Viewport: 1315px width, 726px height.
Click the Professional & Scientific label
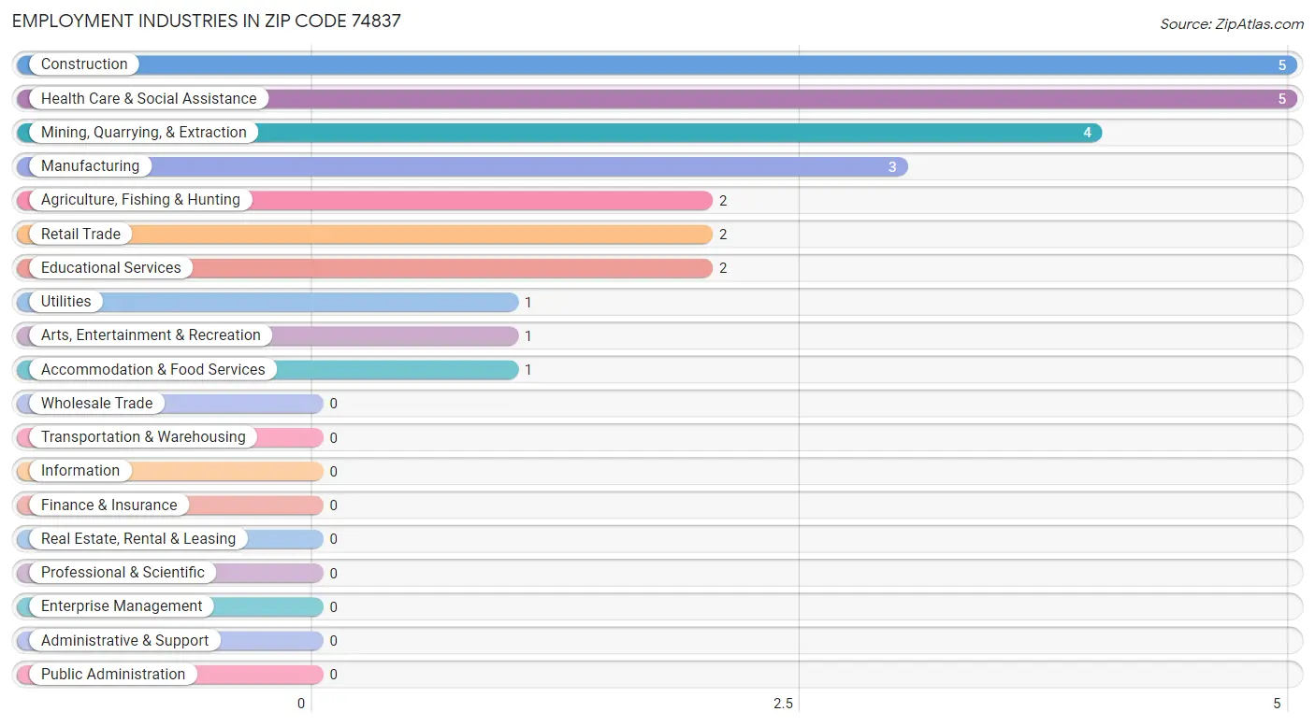[123, 573]
